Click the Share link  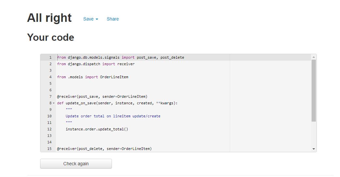pyautogui.click(x=113, y=19)
